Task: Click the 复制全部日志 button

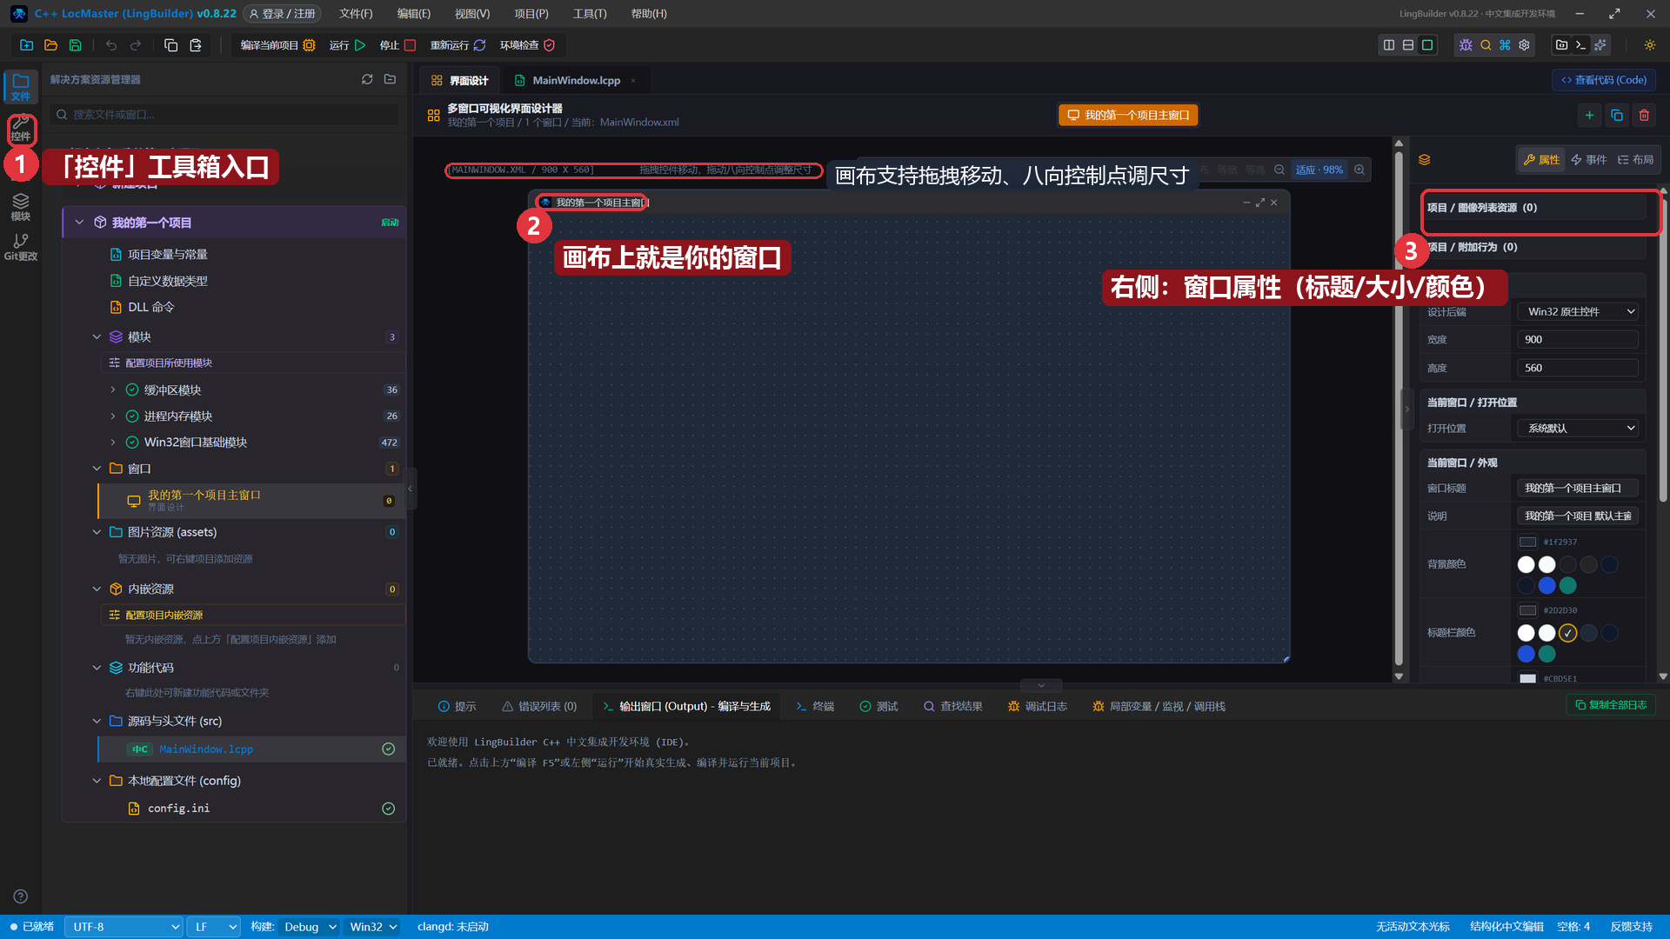Action: (x=1611, y=705)
